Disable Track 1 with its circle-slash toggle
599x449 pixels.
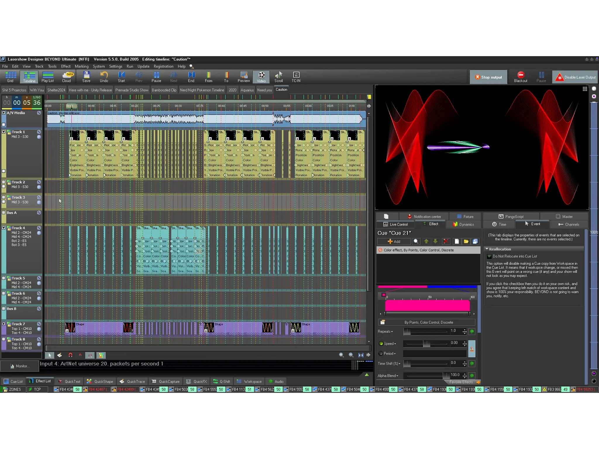[x=39, y=132]
